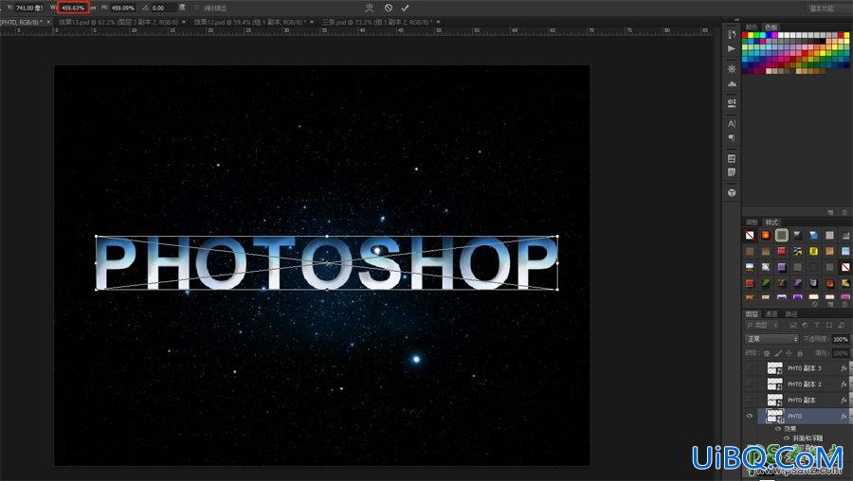
Task: Toggle the anti-alias checkbox in options bar
Action: 197,9
